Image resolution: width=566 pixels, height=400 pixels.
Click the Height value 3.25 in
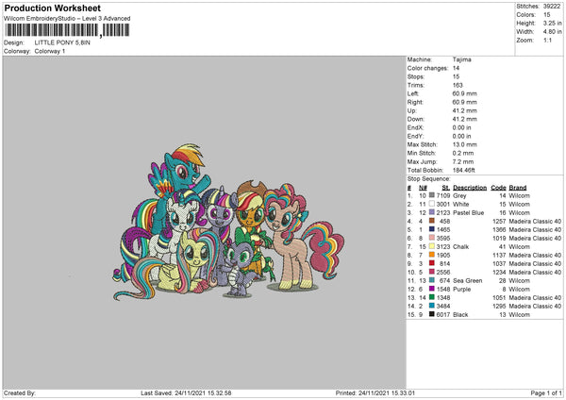click(552, 23)
